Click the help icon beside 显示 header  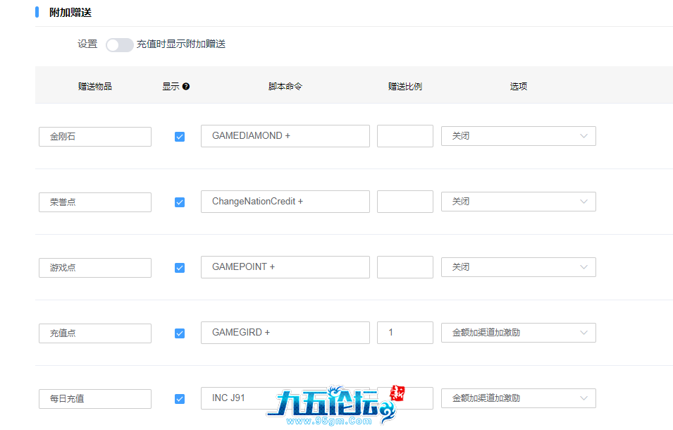click(x=186, y=87)
